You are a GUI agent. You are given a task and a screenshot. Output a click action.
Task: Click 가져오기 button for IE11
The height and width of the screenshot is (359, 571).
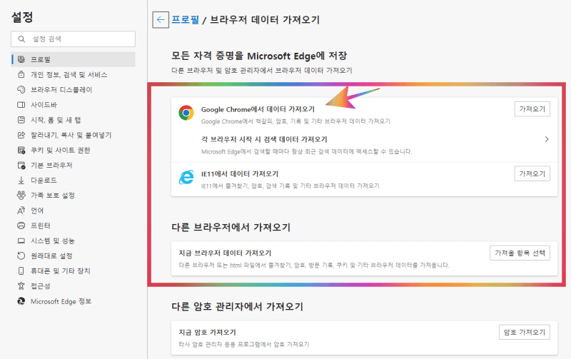[532, 173]
